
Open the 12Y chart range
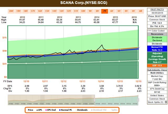pyautogui.click(x=69, y=11)
